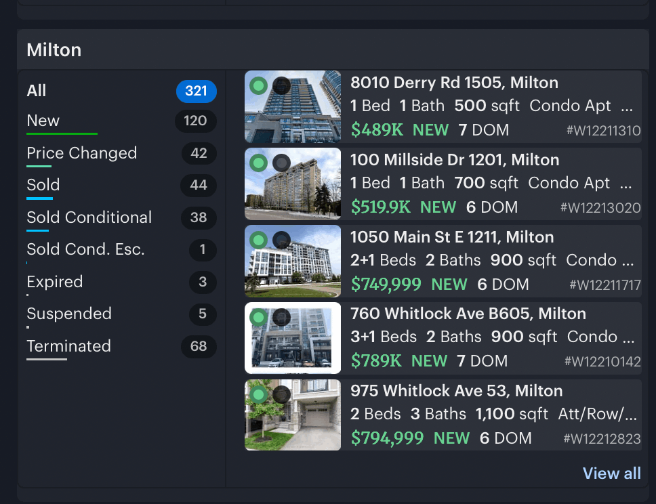Open 100 Millside Dr 1201 building photo
This screenshot has width=656, height=504.
(293, 184)
